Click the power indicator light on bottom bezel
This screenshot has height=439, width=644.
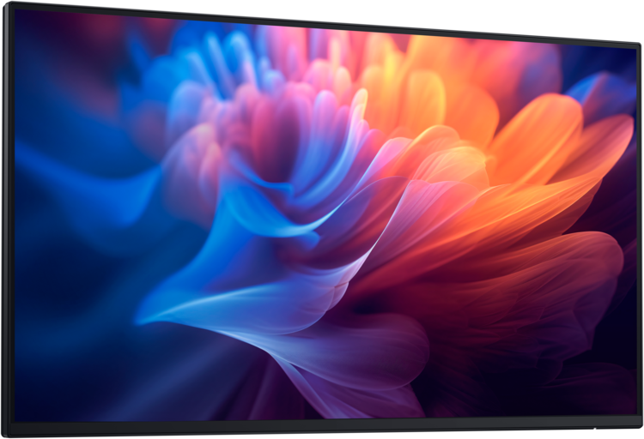593,428
